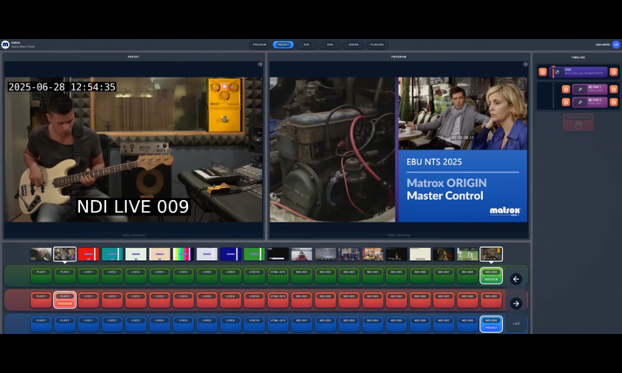
Task: Click right timer button beside DSK 1
Action: [613, 90]
